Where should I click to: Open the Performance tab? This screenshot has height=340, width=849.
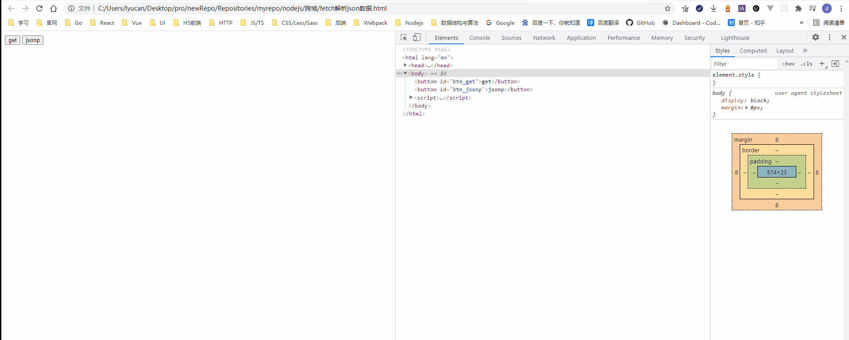(x=624, y=38)
